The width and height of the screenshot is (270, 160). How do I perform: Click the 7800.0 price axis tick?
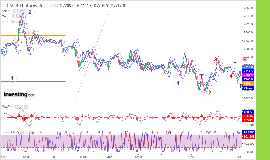pos(248,32)
